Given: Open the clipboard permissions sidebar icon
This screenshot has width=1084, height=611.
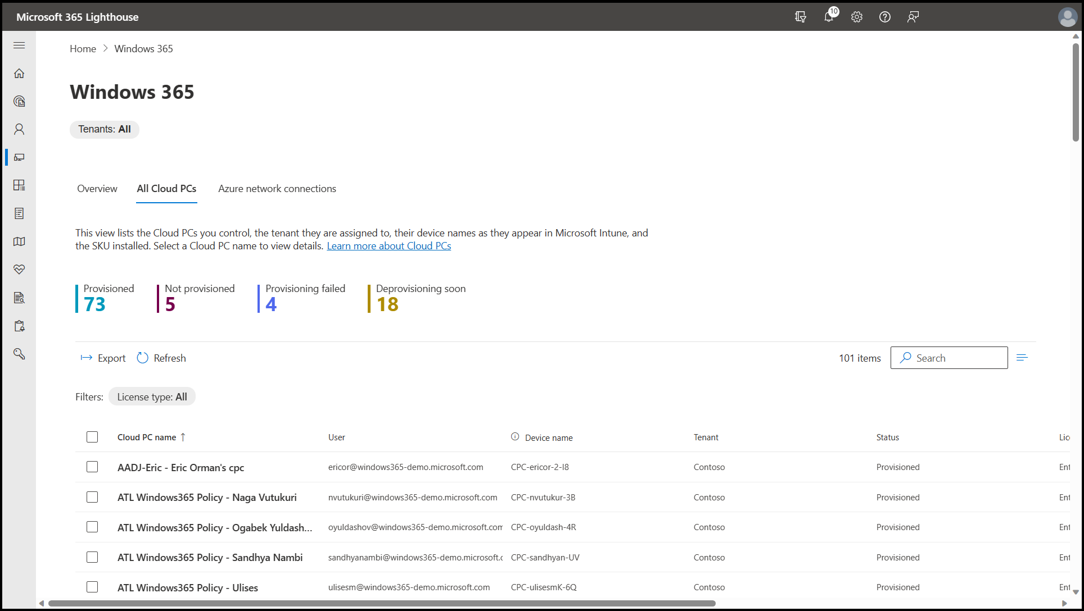Looking at the screenshot, I should pos(19,326).
